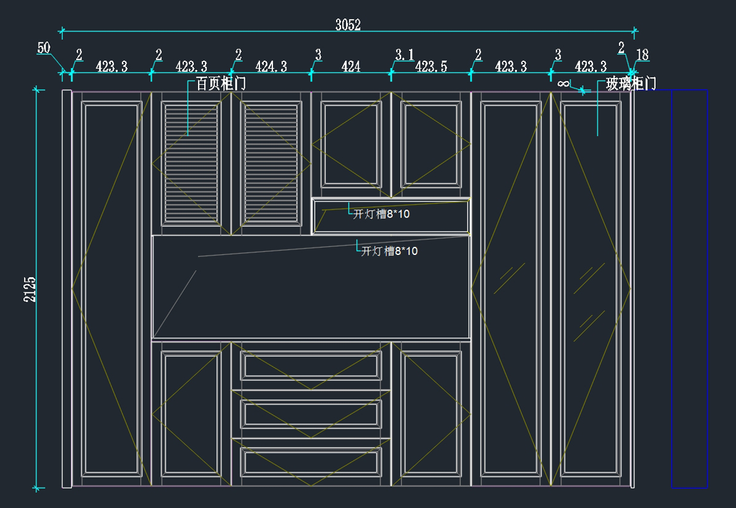Click the upper 开灯槽8*10 annotation
This screenshot has width=736, height=508.
[x=381, y=214]
